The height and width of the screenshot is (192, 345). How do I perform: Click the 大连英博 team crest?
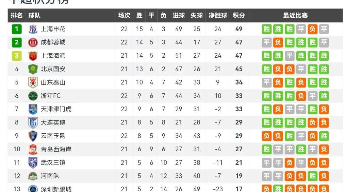point(33,122)
